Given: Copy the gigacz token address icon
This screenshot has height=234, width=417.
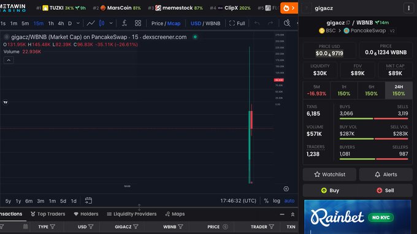Looking at the screenshot, I should tap(348, 23).
